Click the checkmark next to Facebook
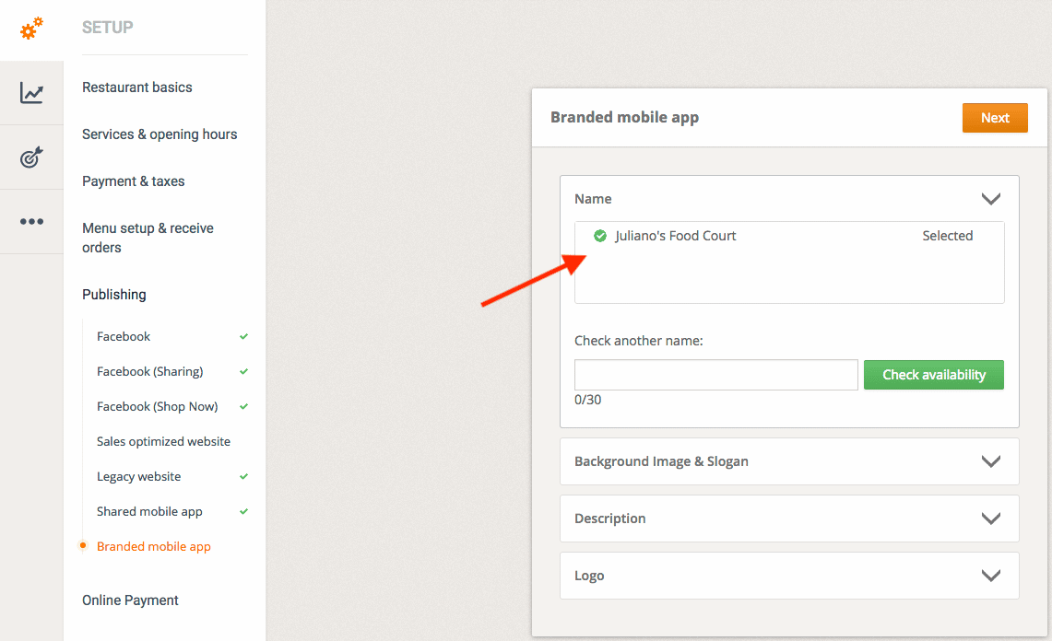1052x641 pixels. click(243, 337)
